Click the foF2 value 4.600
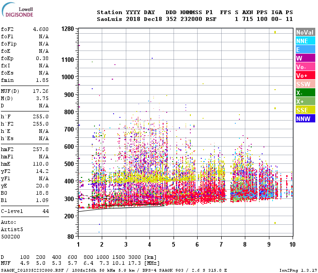The height and width of the screenshot is (273, 318). point(41,29)
